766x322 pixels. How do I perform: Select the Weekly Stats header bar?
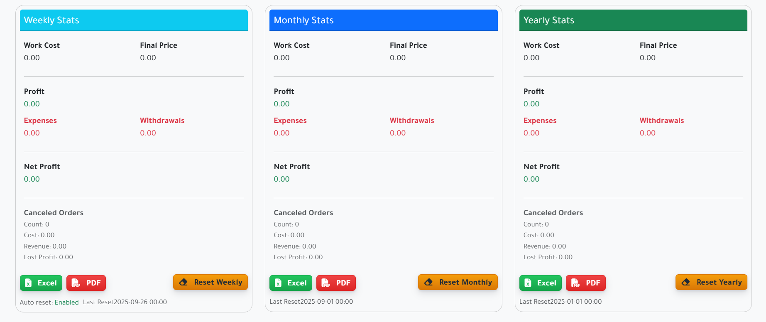click(x=134, y=20)
